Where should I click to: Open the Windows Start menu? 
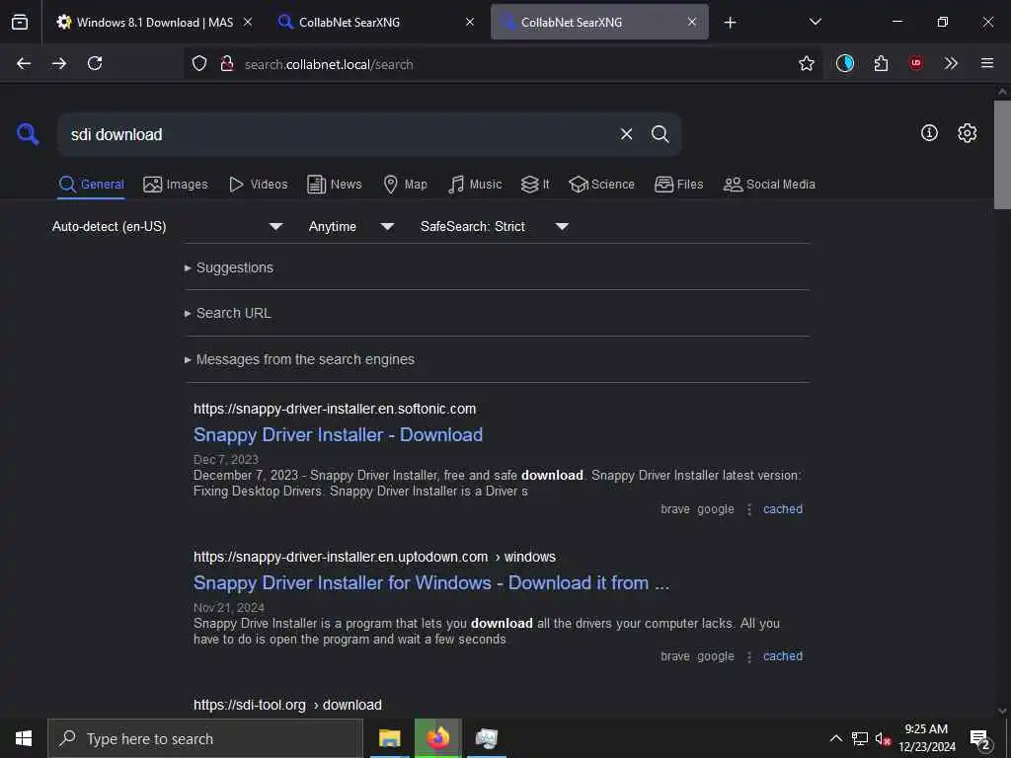pos(24,738)
